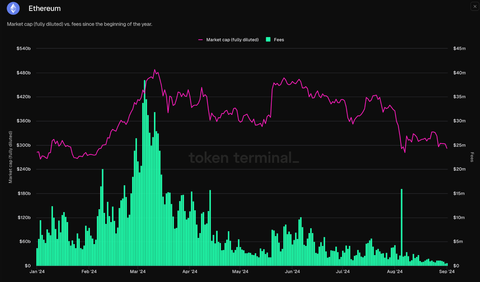The height and width of the screenshot is (282, 480).
Task: Click the Ethereum logo icon
Action: [x=13, y=8]
